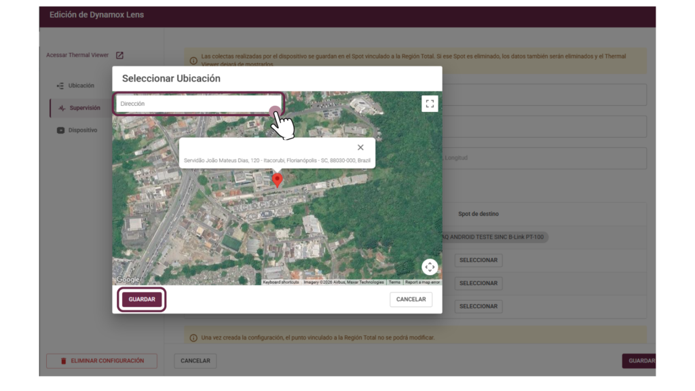Click the Longitud input field behind dialog
Screen dimensions: 695x391
(544, 157)
